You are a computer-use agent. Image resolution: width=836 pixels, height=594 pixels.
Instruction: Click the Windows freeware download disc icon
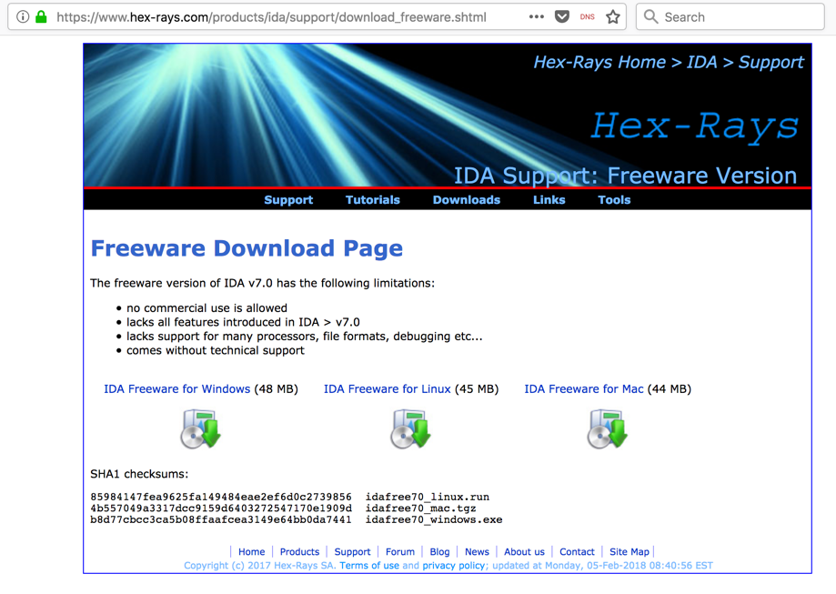click(201, 428)
